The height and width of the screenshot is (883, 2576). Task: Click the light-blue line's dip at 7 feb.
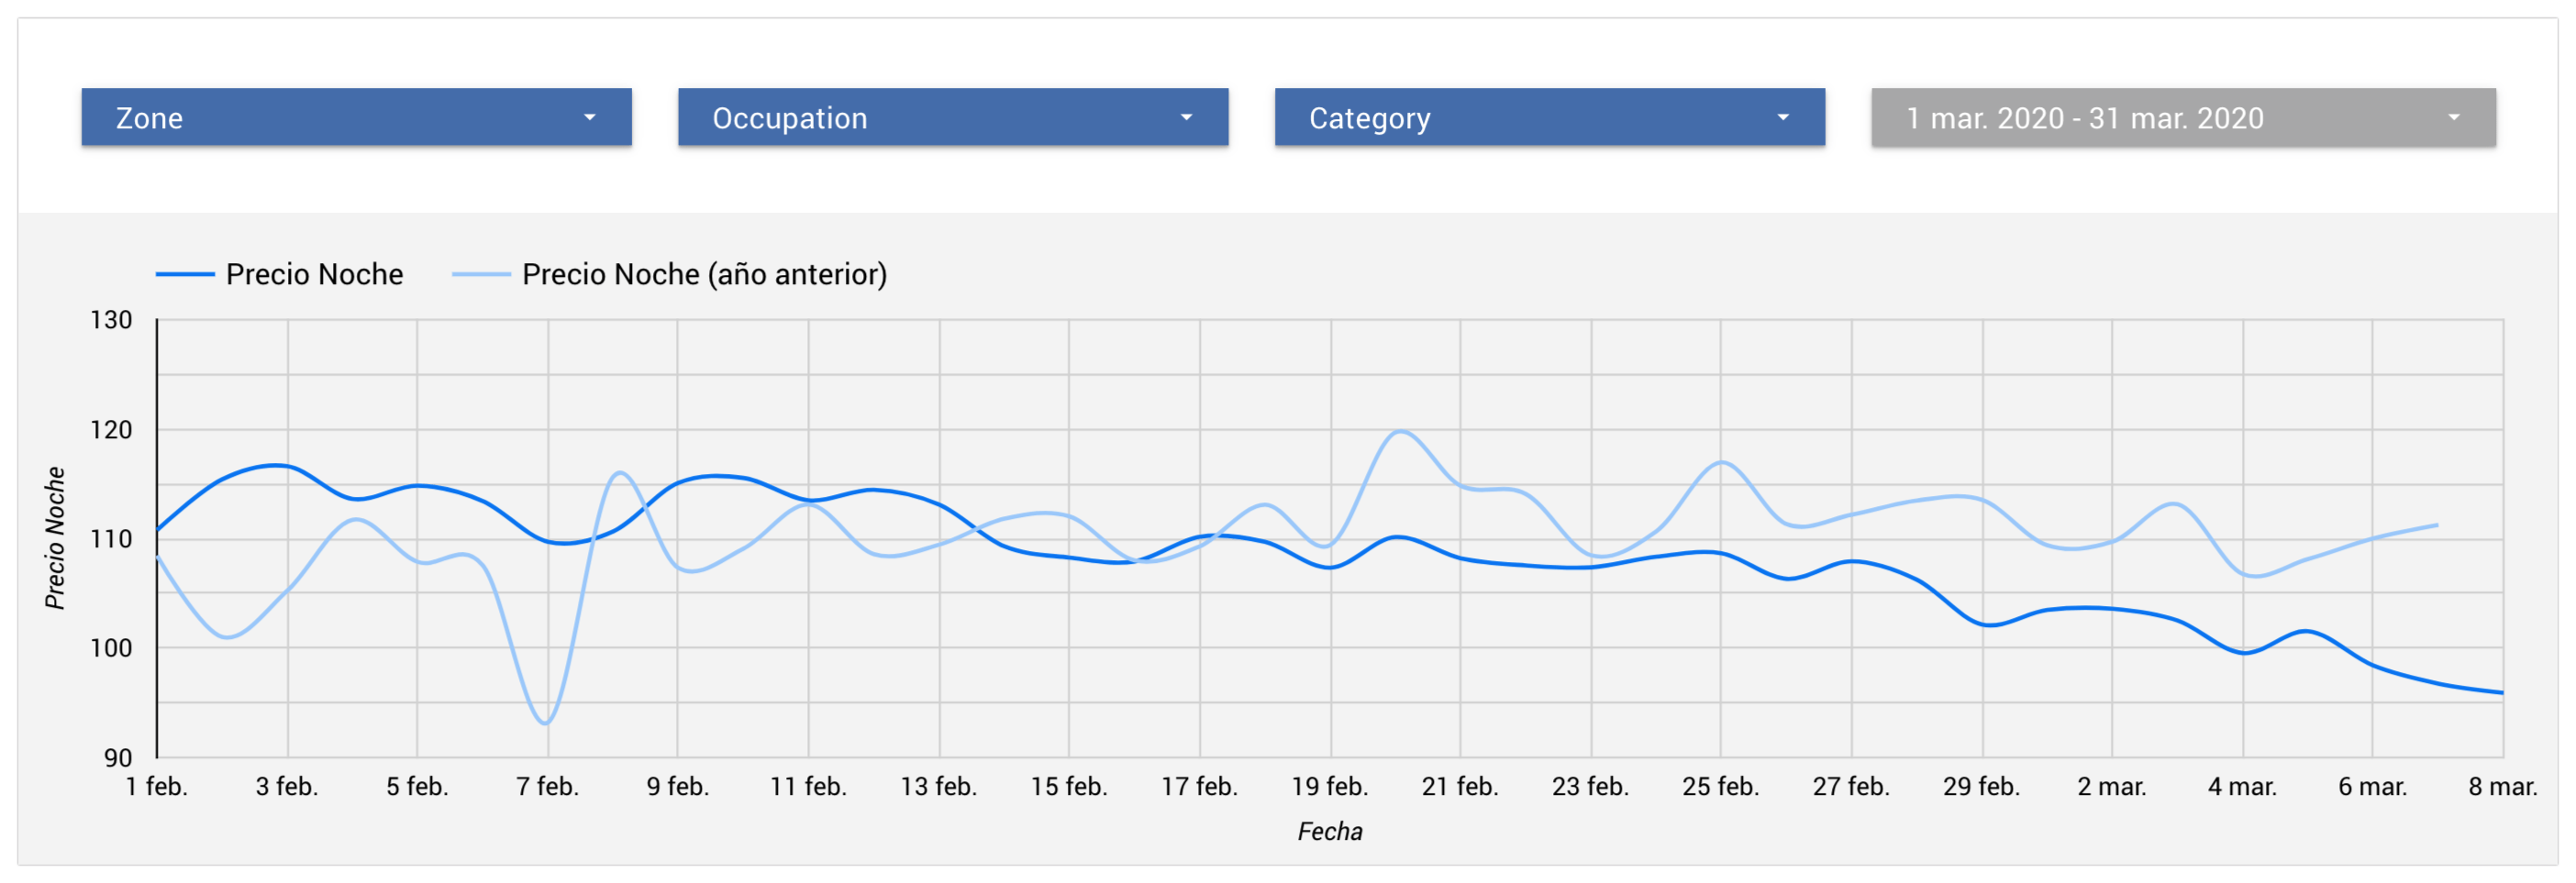(546, 723)
